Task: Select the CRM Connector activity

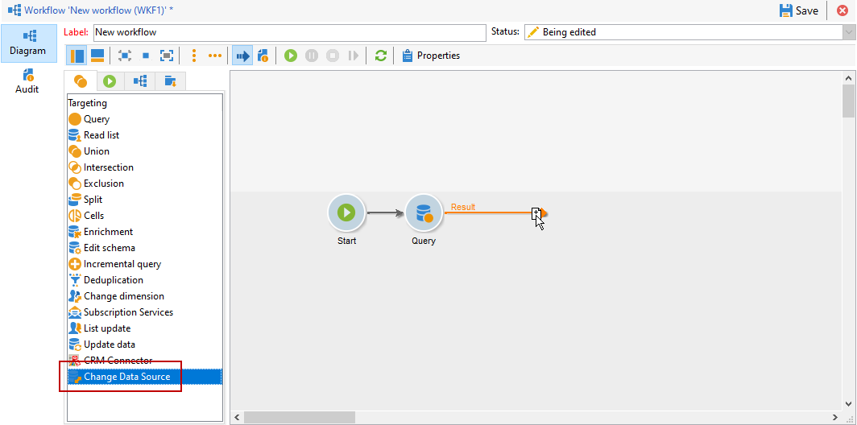Action: click(x=145, y=361)
